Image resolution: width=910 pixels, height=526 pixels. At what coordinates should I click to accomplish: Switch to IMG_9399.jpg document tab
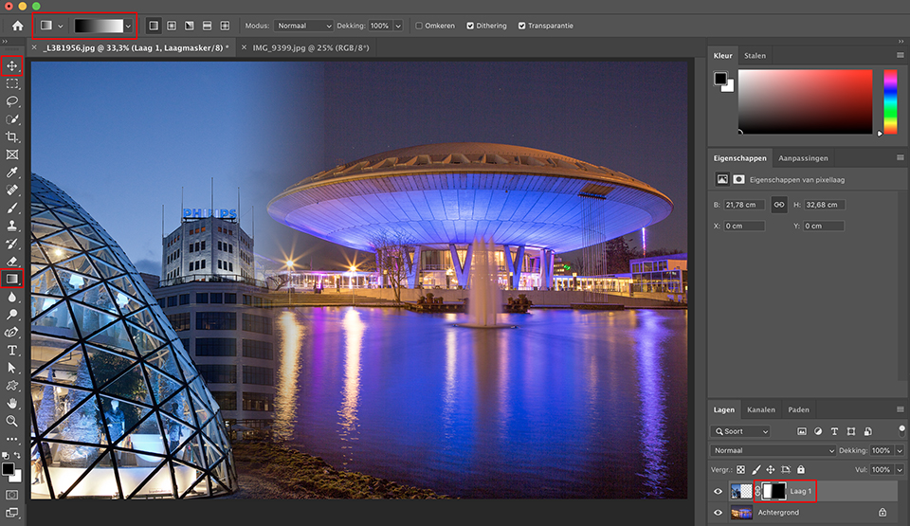(x=311, y=47)
